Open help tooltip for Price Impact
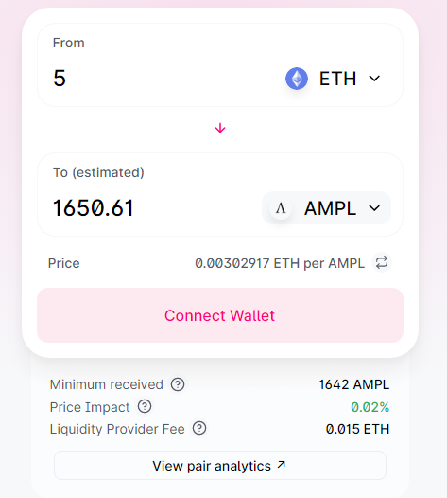The image size is (447, 498). pos(145,406)
